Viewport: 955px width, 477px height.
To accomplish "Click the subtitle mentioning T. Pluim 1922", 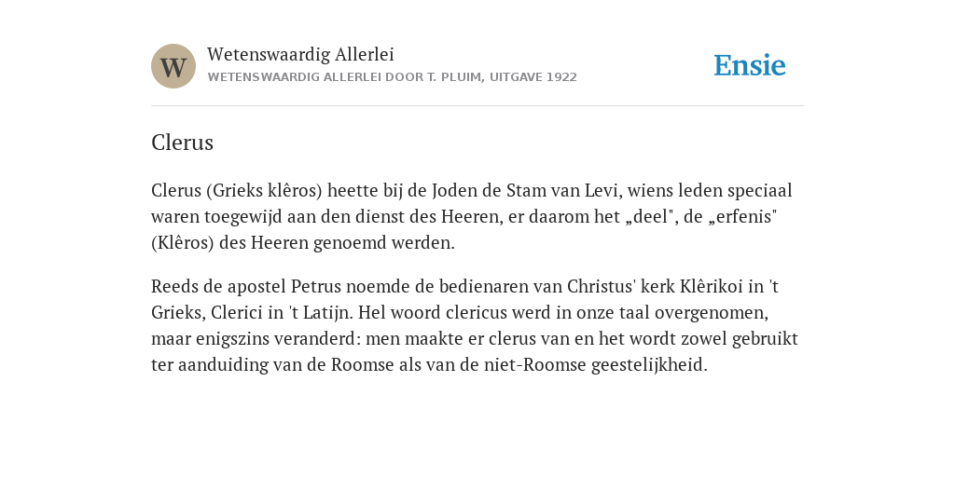I will point(393,77).
